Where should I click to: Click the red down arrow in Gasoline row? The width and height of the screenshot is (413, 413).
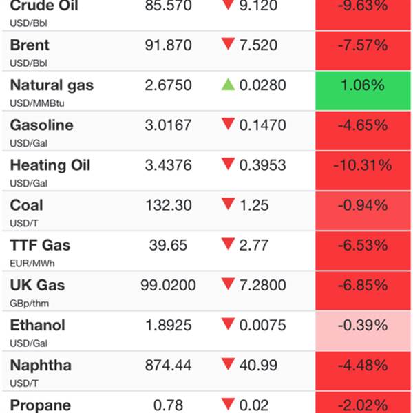point(228,124)
